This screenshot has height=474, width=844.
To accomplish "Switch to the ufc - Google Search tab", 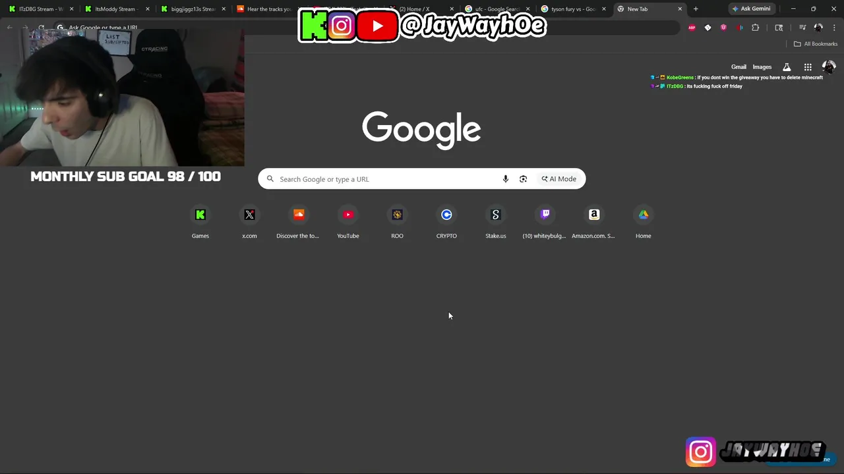I will click(x=497, y=9).
